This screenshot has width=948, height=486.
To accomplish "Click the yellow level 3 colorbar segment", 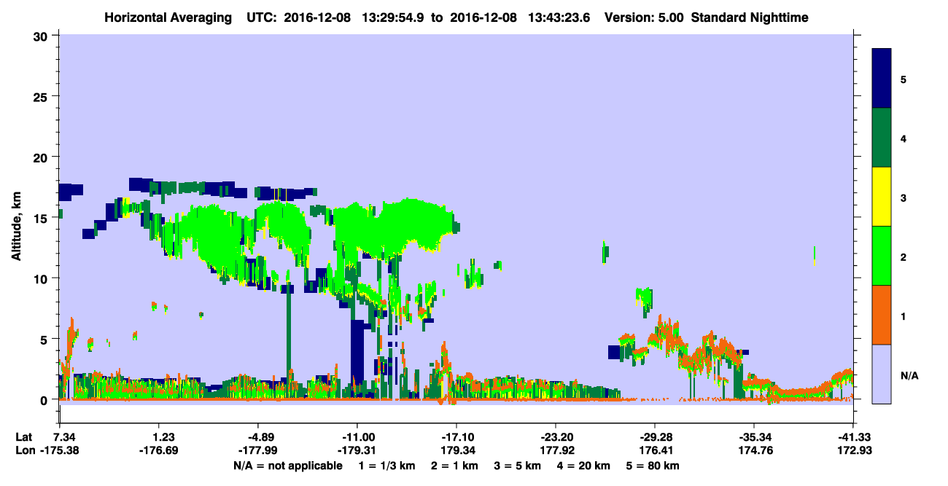I will pyautogui.click(x=882, y=197).
